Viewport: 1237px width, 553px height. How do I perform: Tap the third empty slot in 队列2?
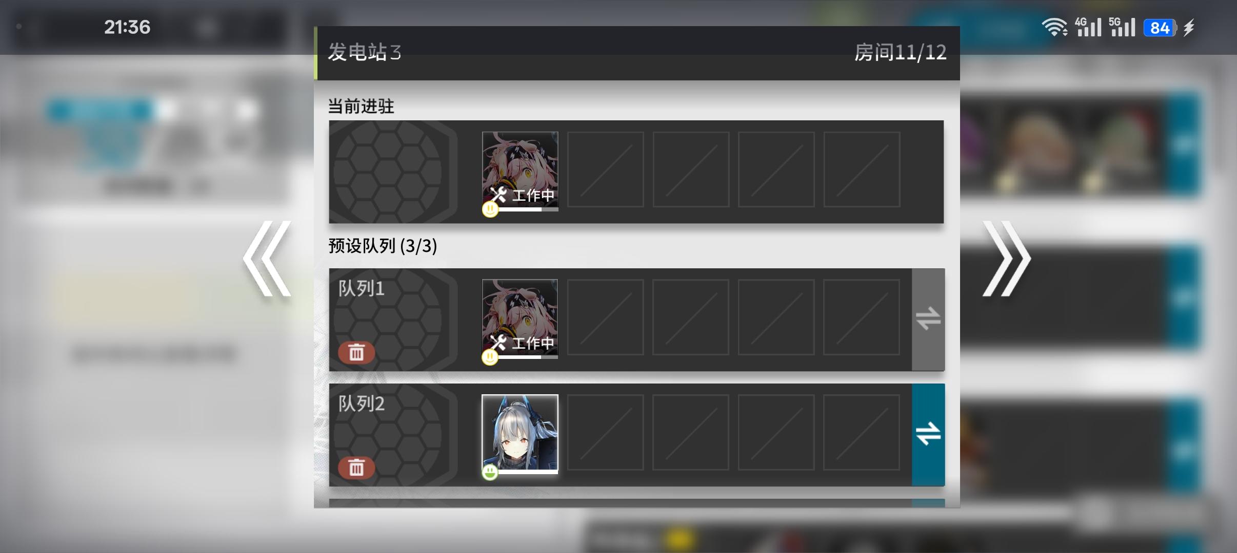pos(776,432)
